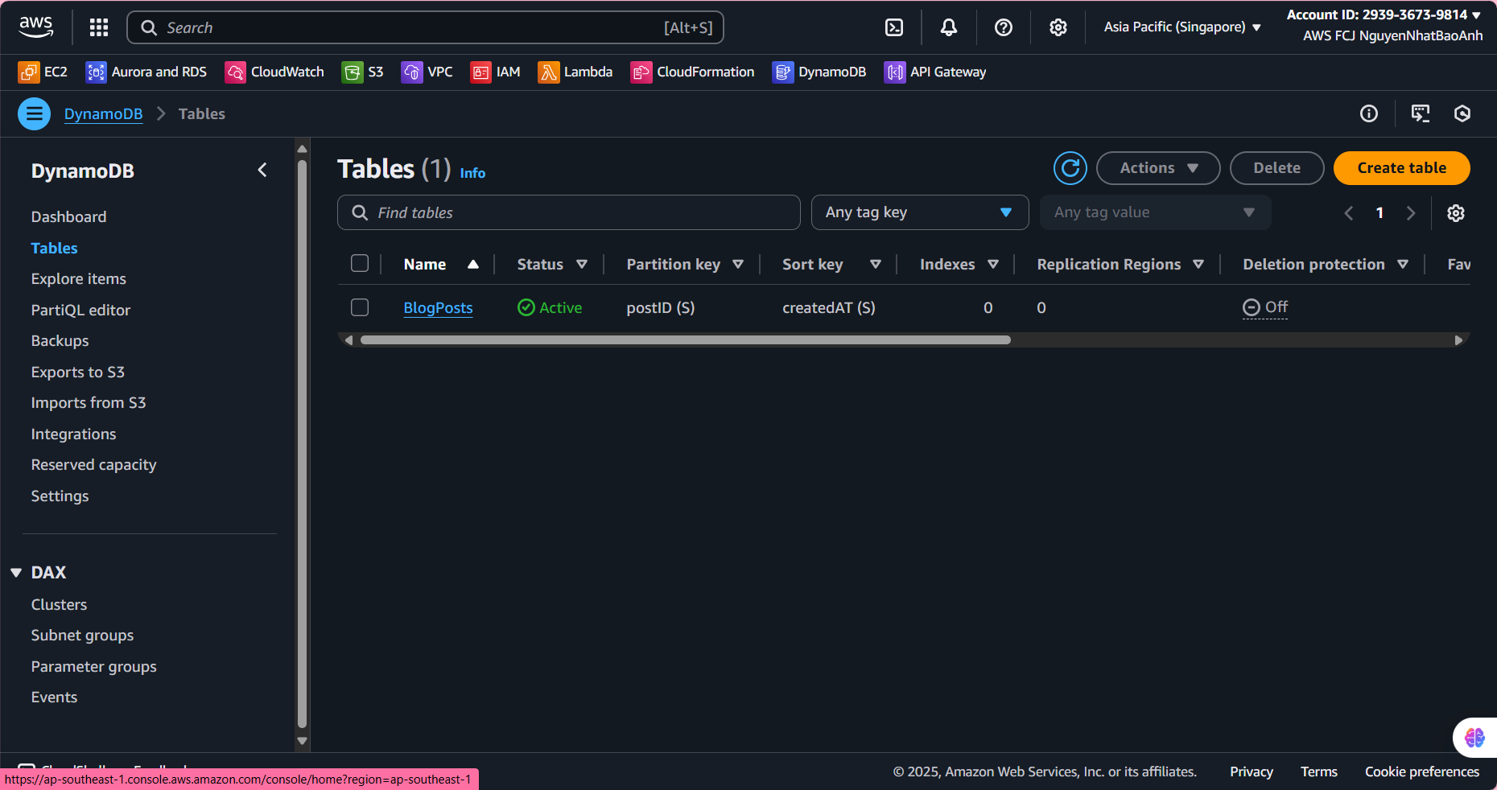Open Explore items in the sidebar

[x=79, y=279]
